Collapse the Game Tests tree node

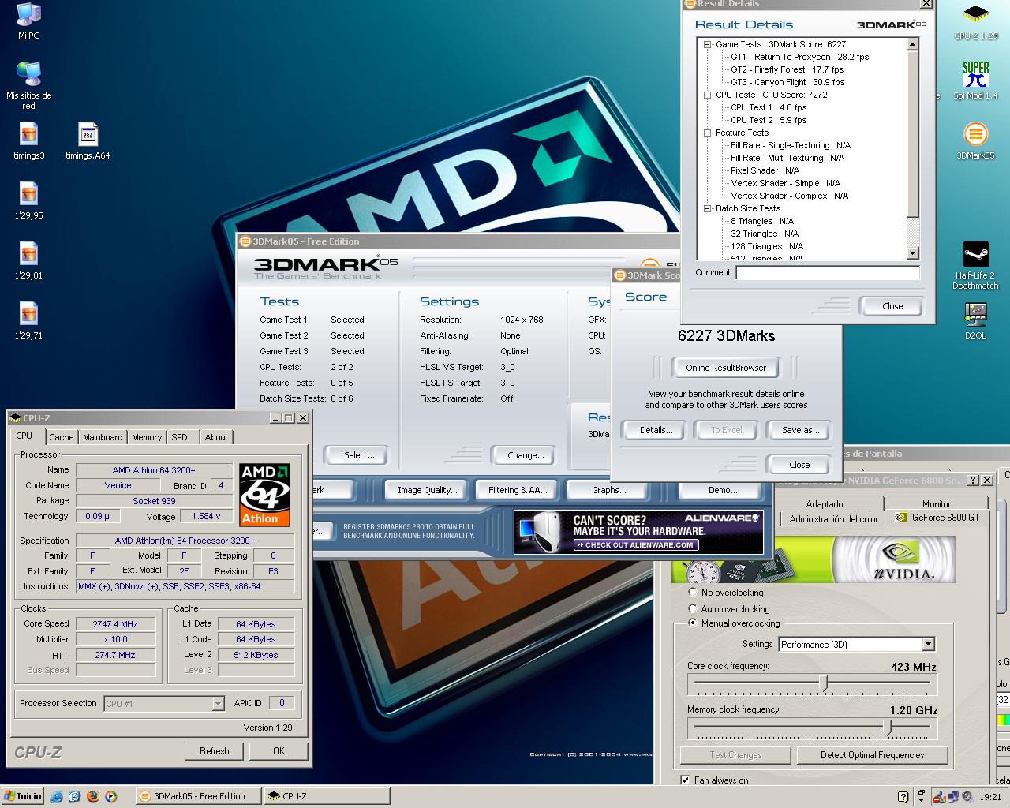pos(708,45)
